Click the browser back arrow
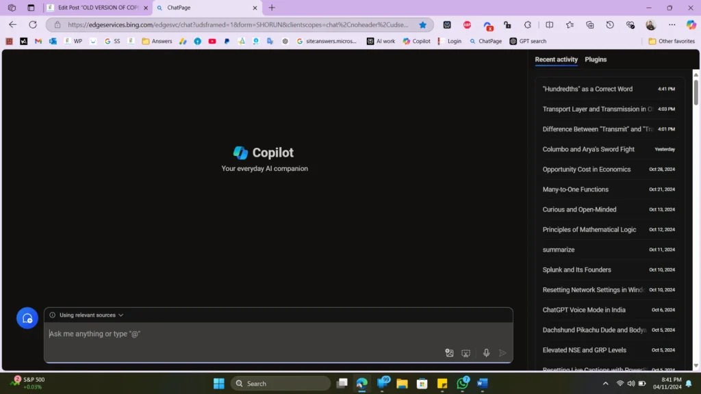This screenshot has width=701, height=394. [x=12, y=25]
